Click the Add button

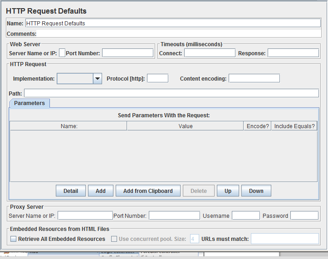101,191
